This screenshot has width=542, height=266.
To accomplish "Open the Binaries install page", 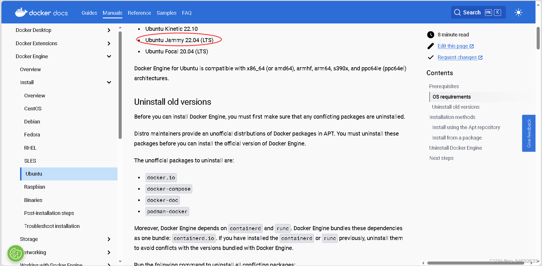I will click(33, 200).
